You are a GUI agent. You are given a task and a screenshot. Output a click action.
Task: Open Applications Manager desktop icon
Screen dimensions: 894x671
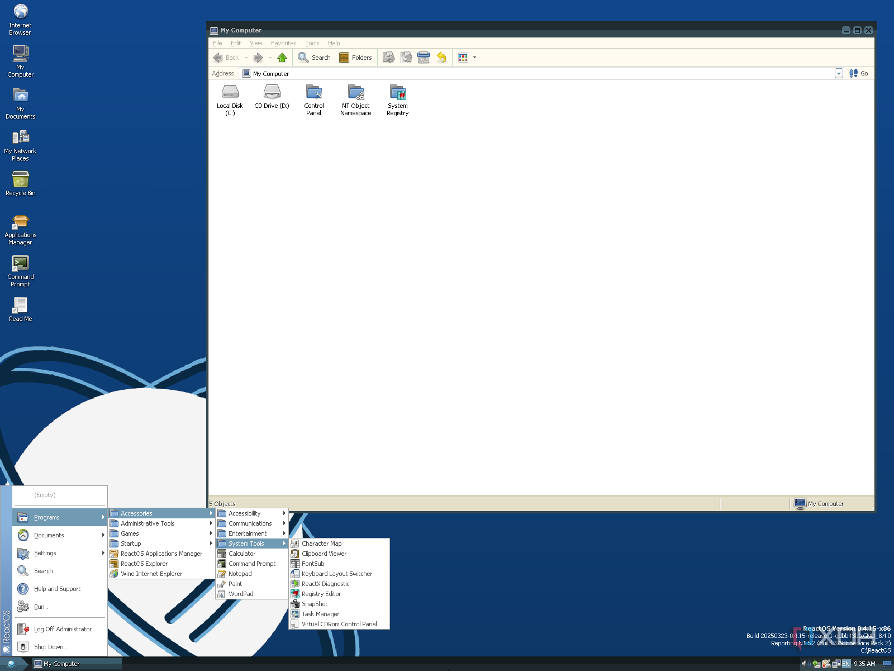[20, 230]
